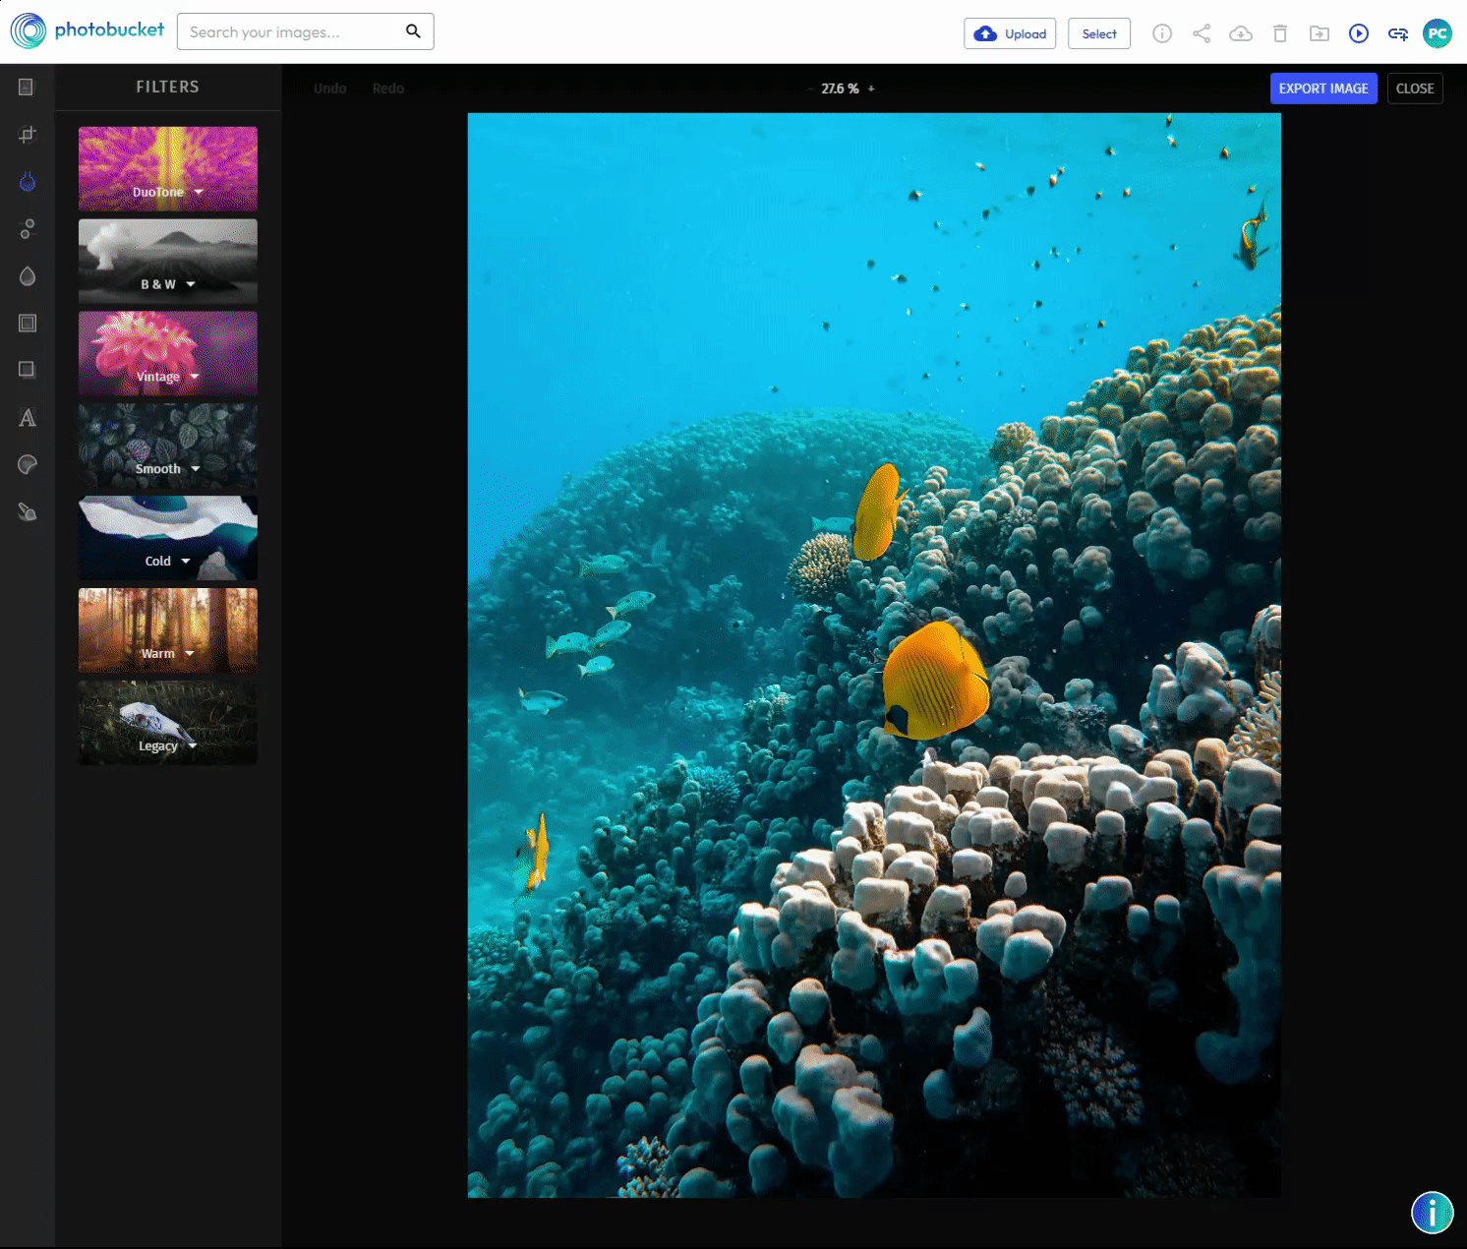Select the Filters flask tool icon
The height and width of the screenshot is (1249, 1467).
coord(28,182)
